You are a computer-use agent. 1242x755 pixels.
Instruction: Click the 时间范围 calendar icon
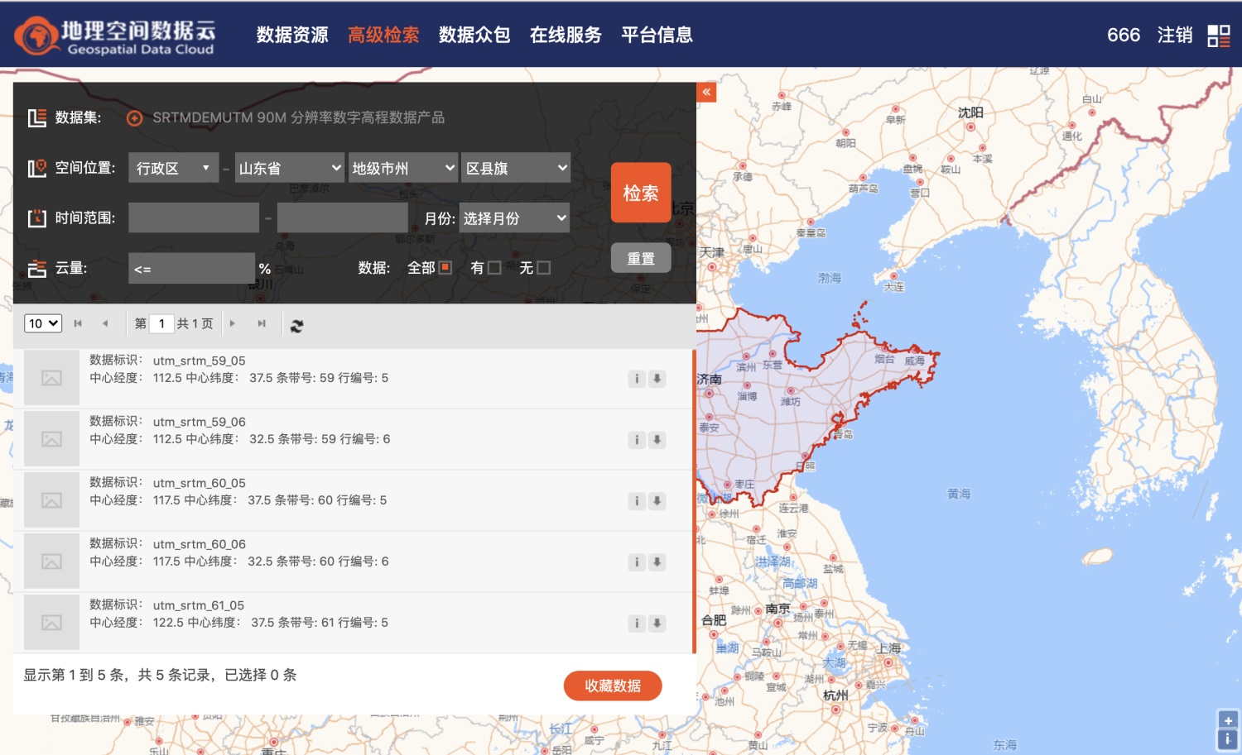37,218
